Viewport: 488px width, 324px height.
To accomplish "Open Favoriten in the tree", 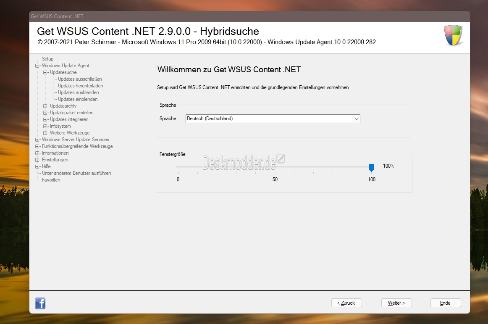I will click(x=51, y=180).
